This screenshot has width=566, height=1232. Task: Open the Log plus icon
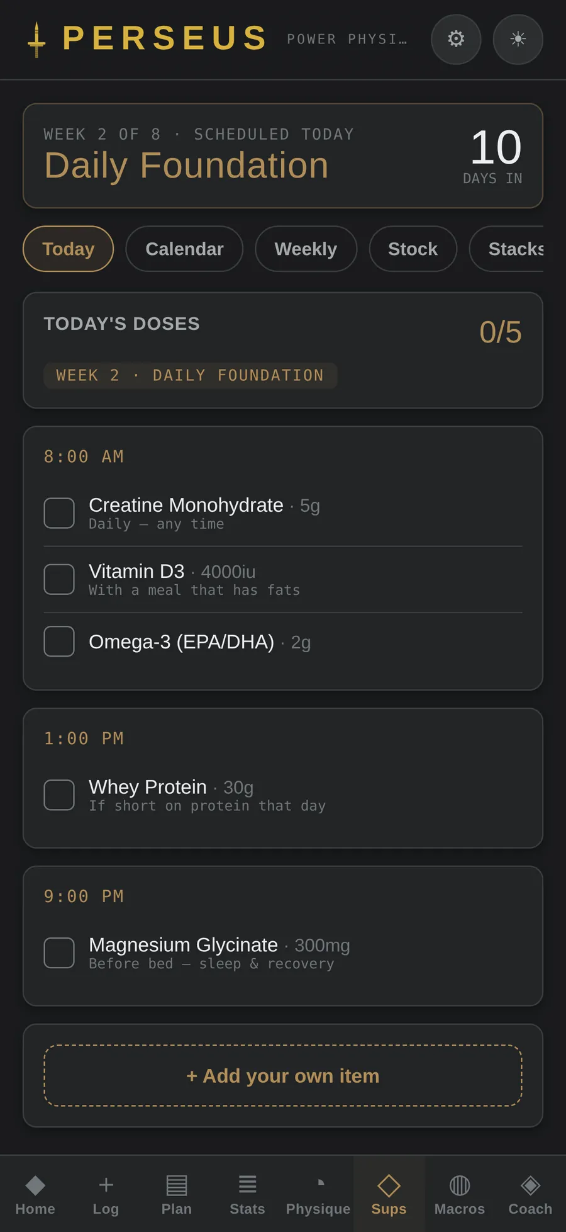click(x=106, y=1185)
